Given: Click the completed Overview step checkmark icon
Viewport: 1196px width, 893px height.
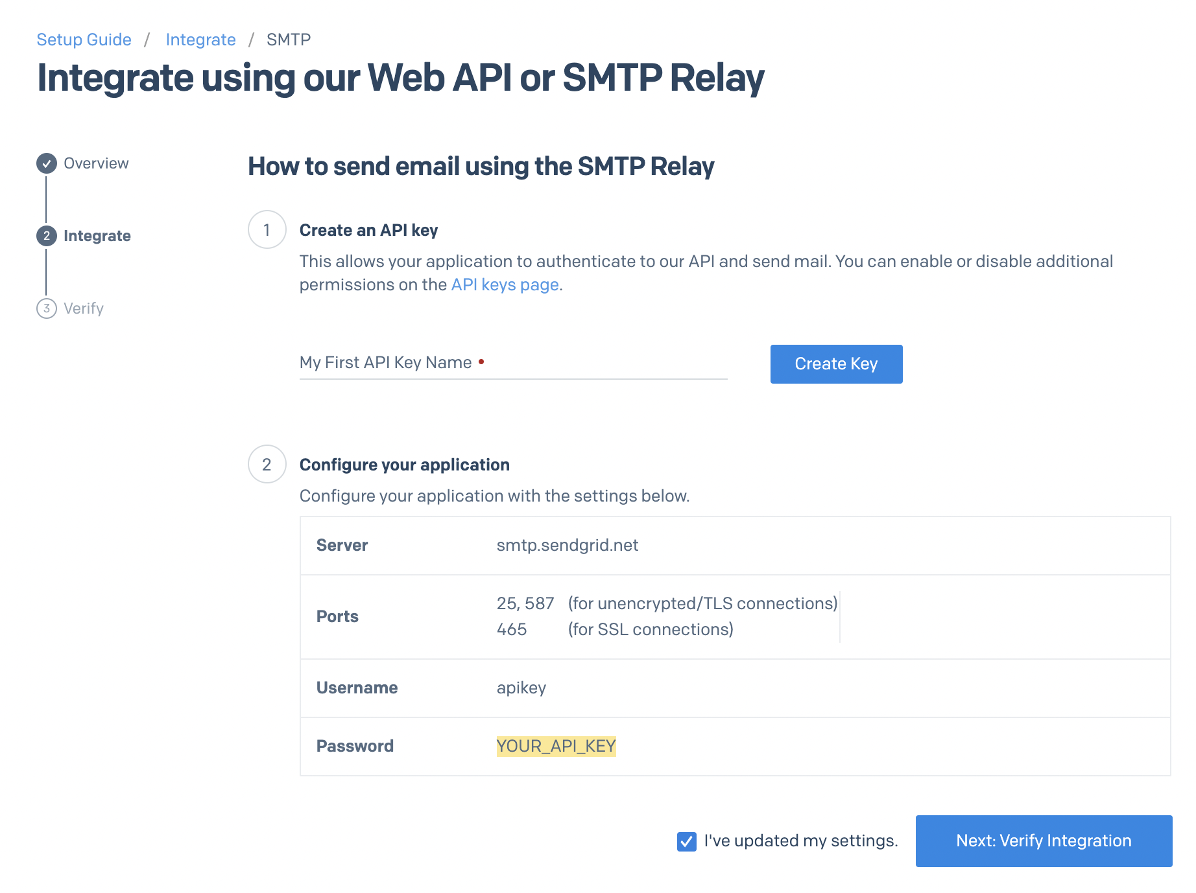Looking at the screenshot, I should tap(45, 163).
